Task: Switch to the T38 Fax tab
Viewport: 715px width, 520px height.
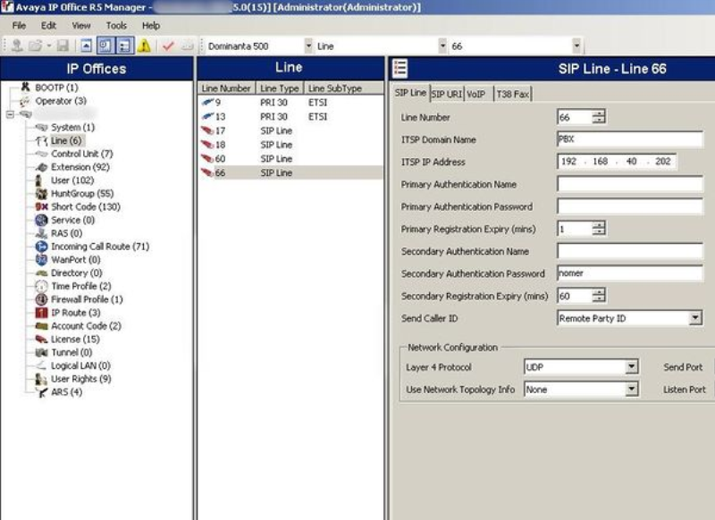Action: pyautogui.click(x=512, y=94)
